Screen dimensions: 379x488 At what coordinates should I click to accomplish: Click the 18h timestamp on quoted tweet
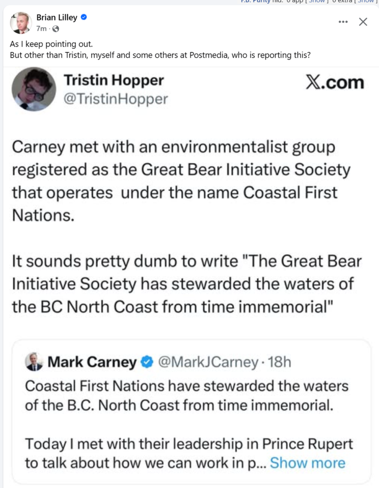pos(279,362)
